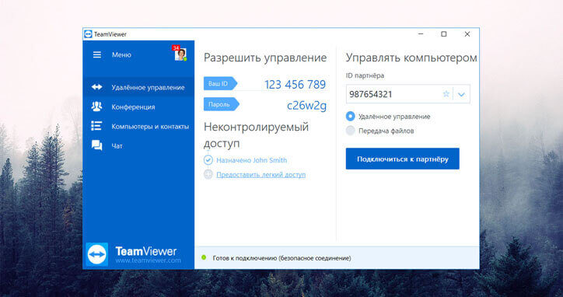Expand the partner ID dropdown arrow
This screenshot has height=297, width=563.
461,94
